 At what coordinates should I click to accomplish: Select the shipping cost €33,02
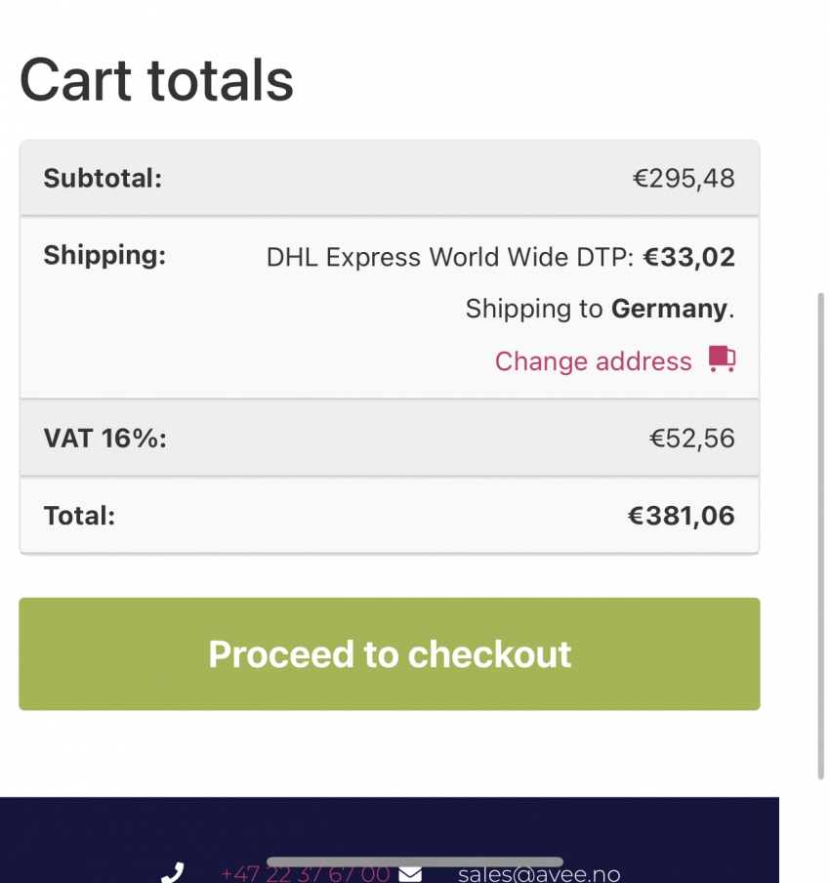click(x=689, y=257)
